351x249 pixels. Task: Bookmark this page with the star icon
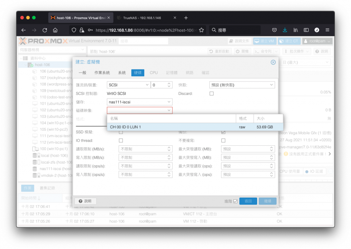(201, 30)
